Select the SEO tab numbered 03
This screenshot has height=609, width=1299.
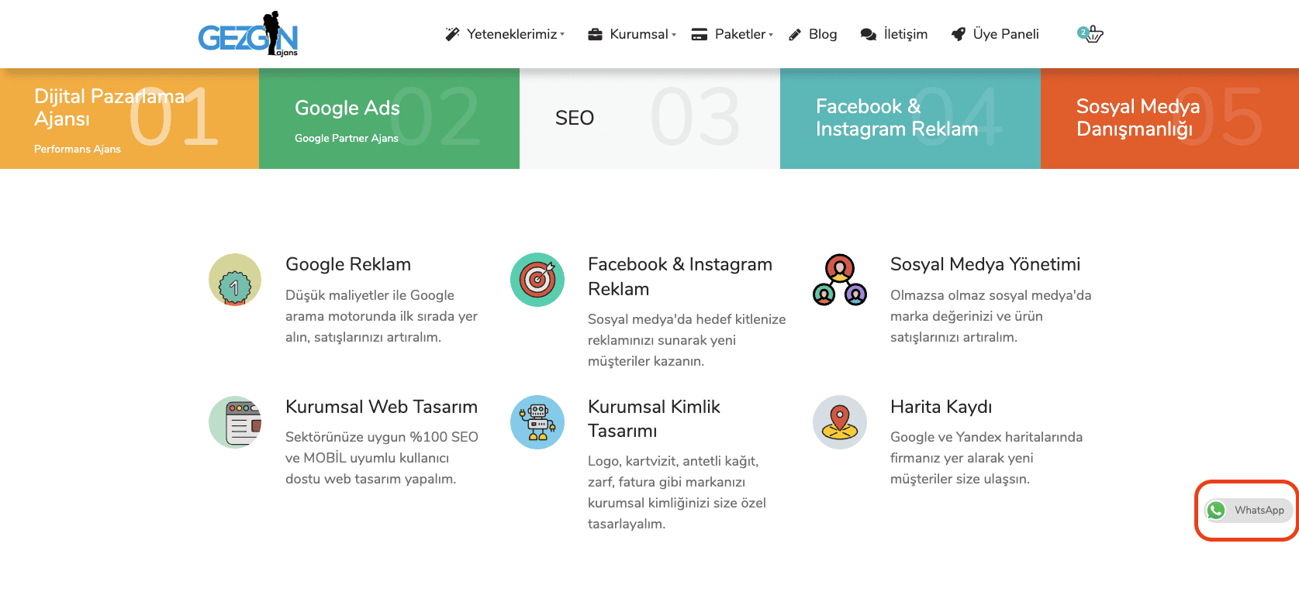(650, 119)
